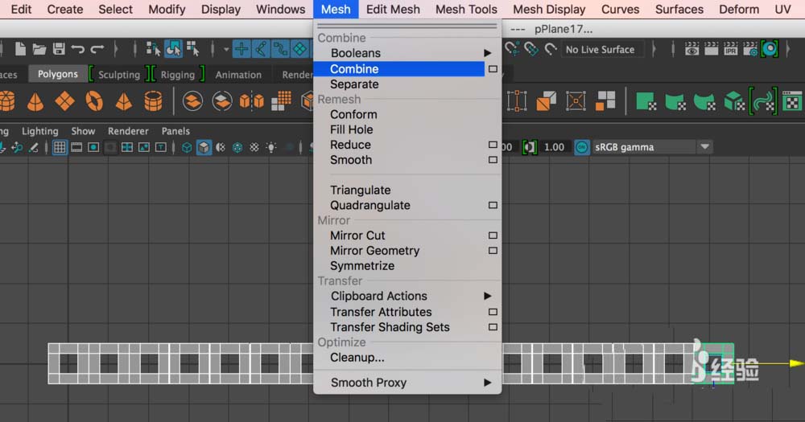This screenshot has height=422, width=805.
Task: Toggle viewport grid display icon
Action: (x=60, y=148)
